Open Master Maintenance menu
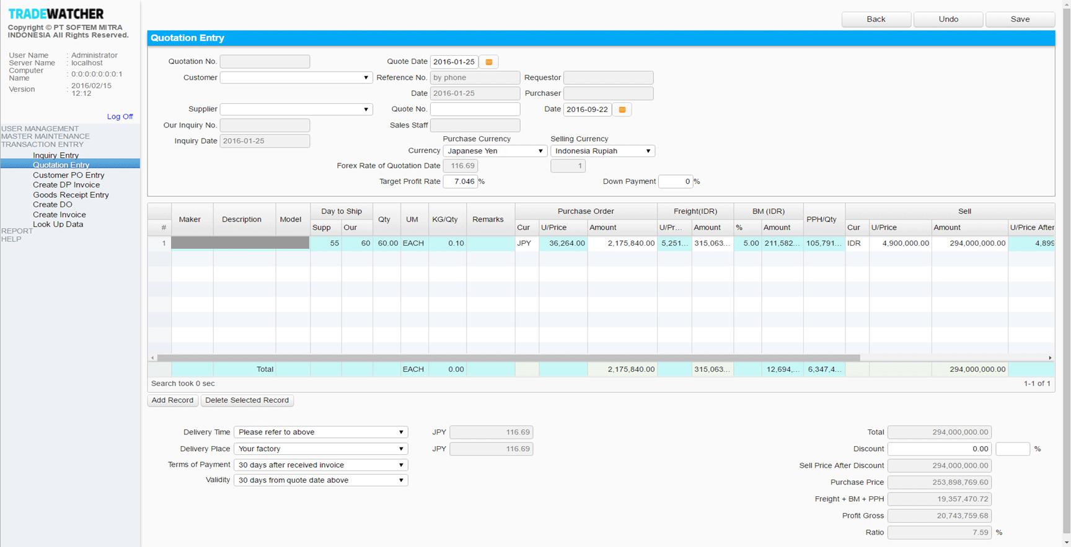The image size is (1071, 547). click(45, 136)
